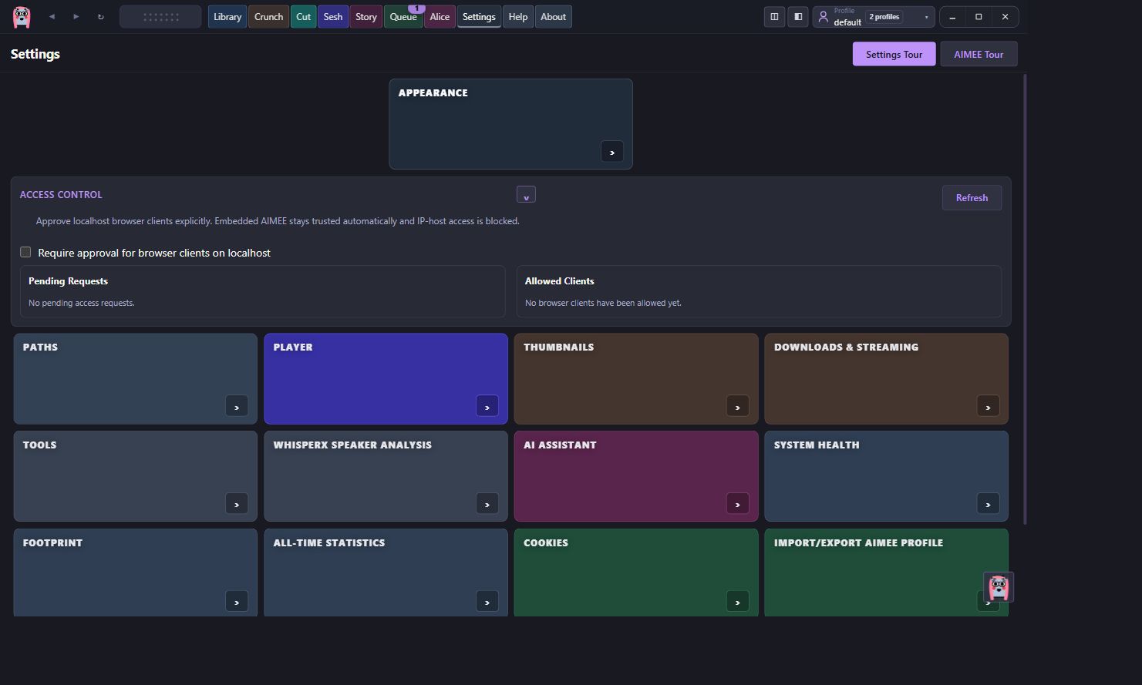Click the split panel layout icon

(774, 16)
